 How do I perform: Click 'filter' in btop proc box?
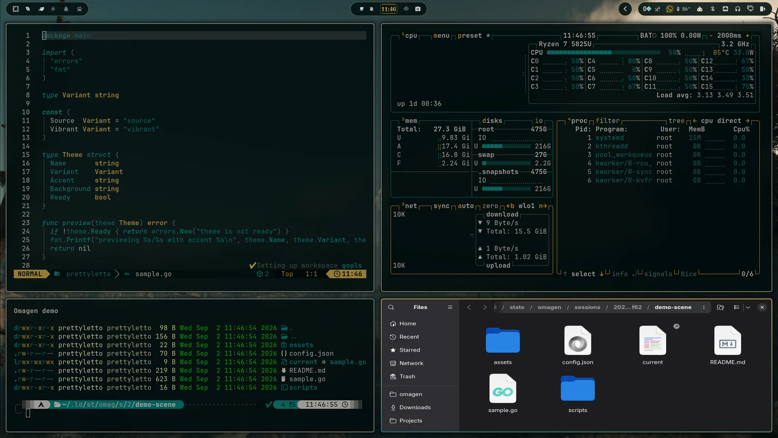(x=608, y=121)
